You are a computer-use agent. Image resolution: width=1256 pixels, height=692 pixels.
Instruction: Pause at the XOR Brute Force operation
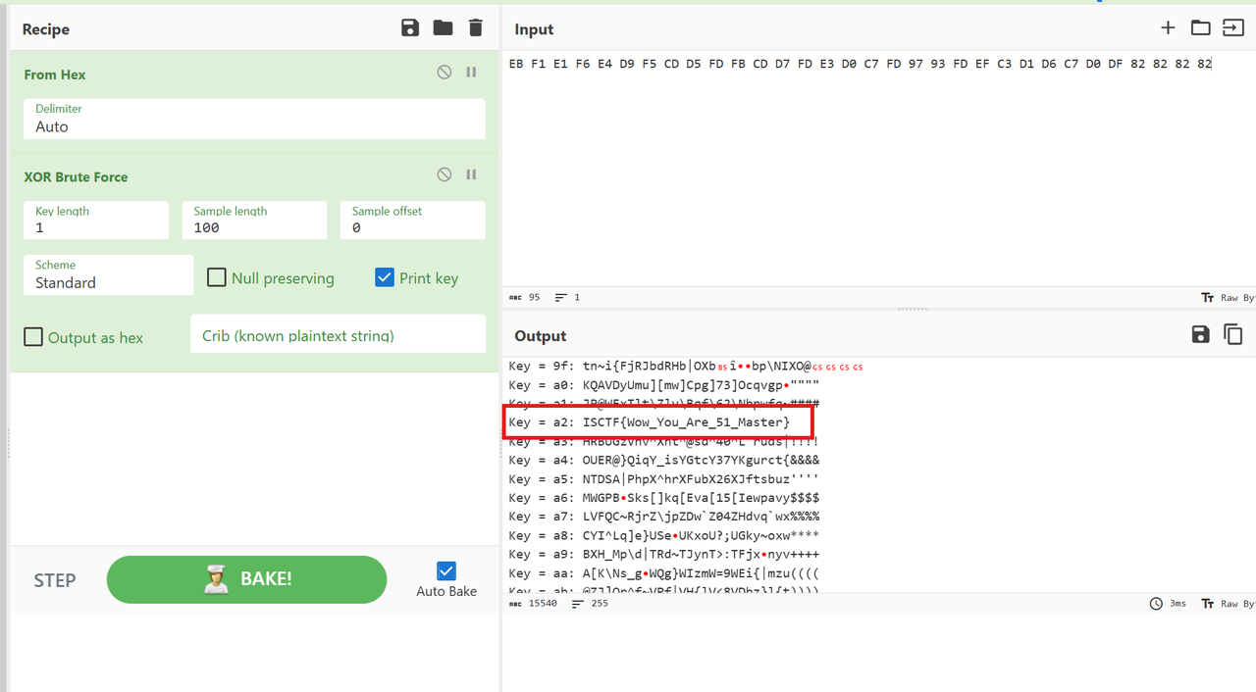click(471, 175)
